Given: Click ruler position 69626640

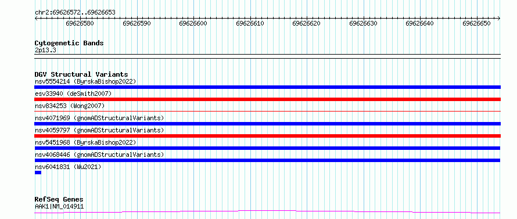Looking at the screenshot, I should 420,23.
